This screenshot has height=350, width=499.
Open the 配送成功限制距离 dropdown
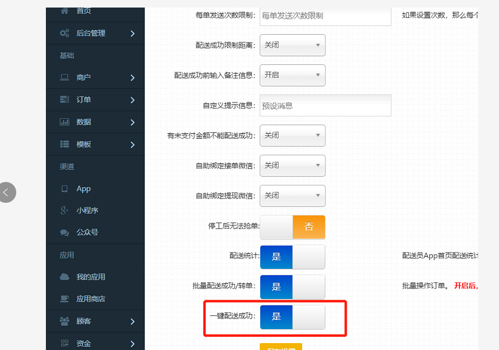click(x=292, y=45)
